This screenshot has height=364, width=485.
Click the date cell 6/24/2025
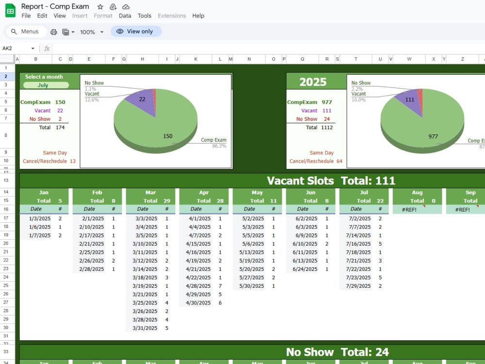pyautogui.click(x=303, y=269)
